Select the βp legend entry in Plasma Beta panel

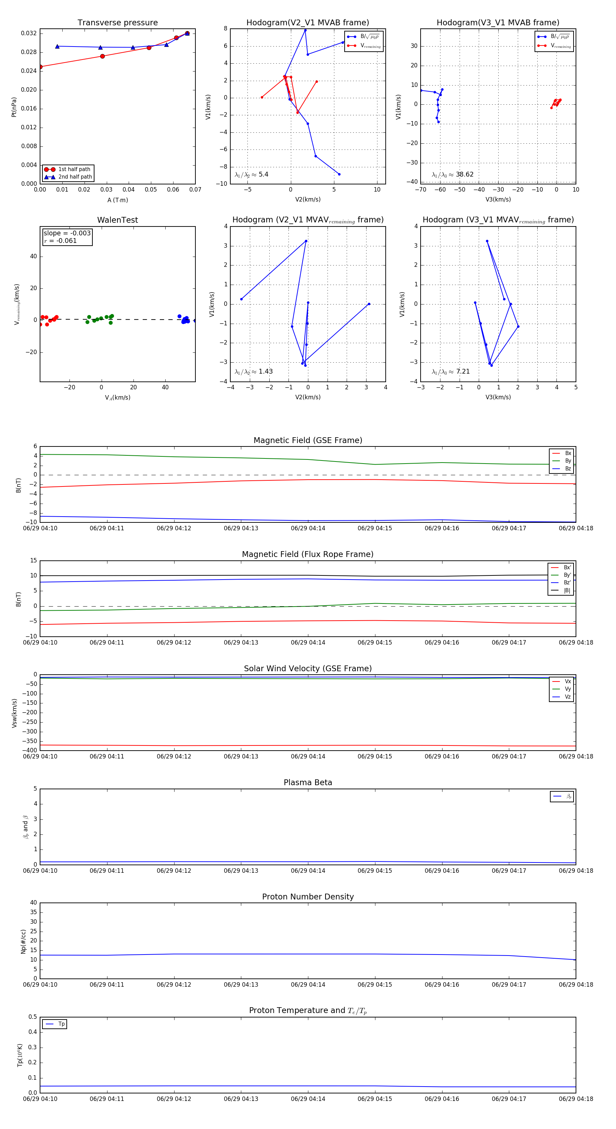pyautogui.click(x=562, y=796)
